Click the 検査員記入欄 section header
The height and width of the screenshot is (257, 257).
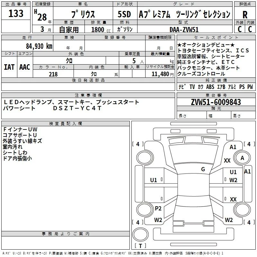tap(66, 124)
